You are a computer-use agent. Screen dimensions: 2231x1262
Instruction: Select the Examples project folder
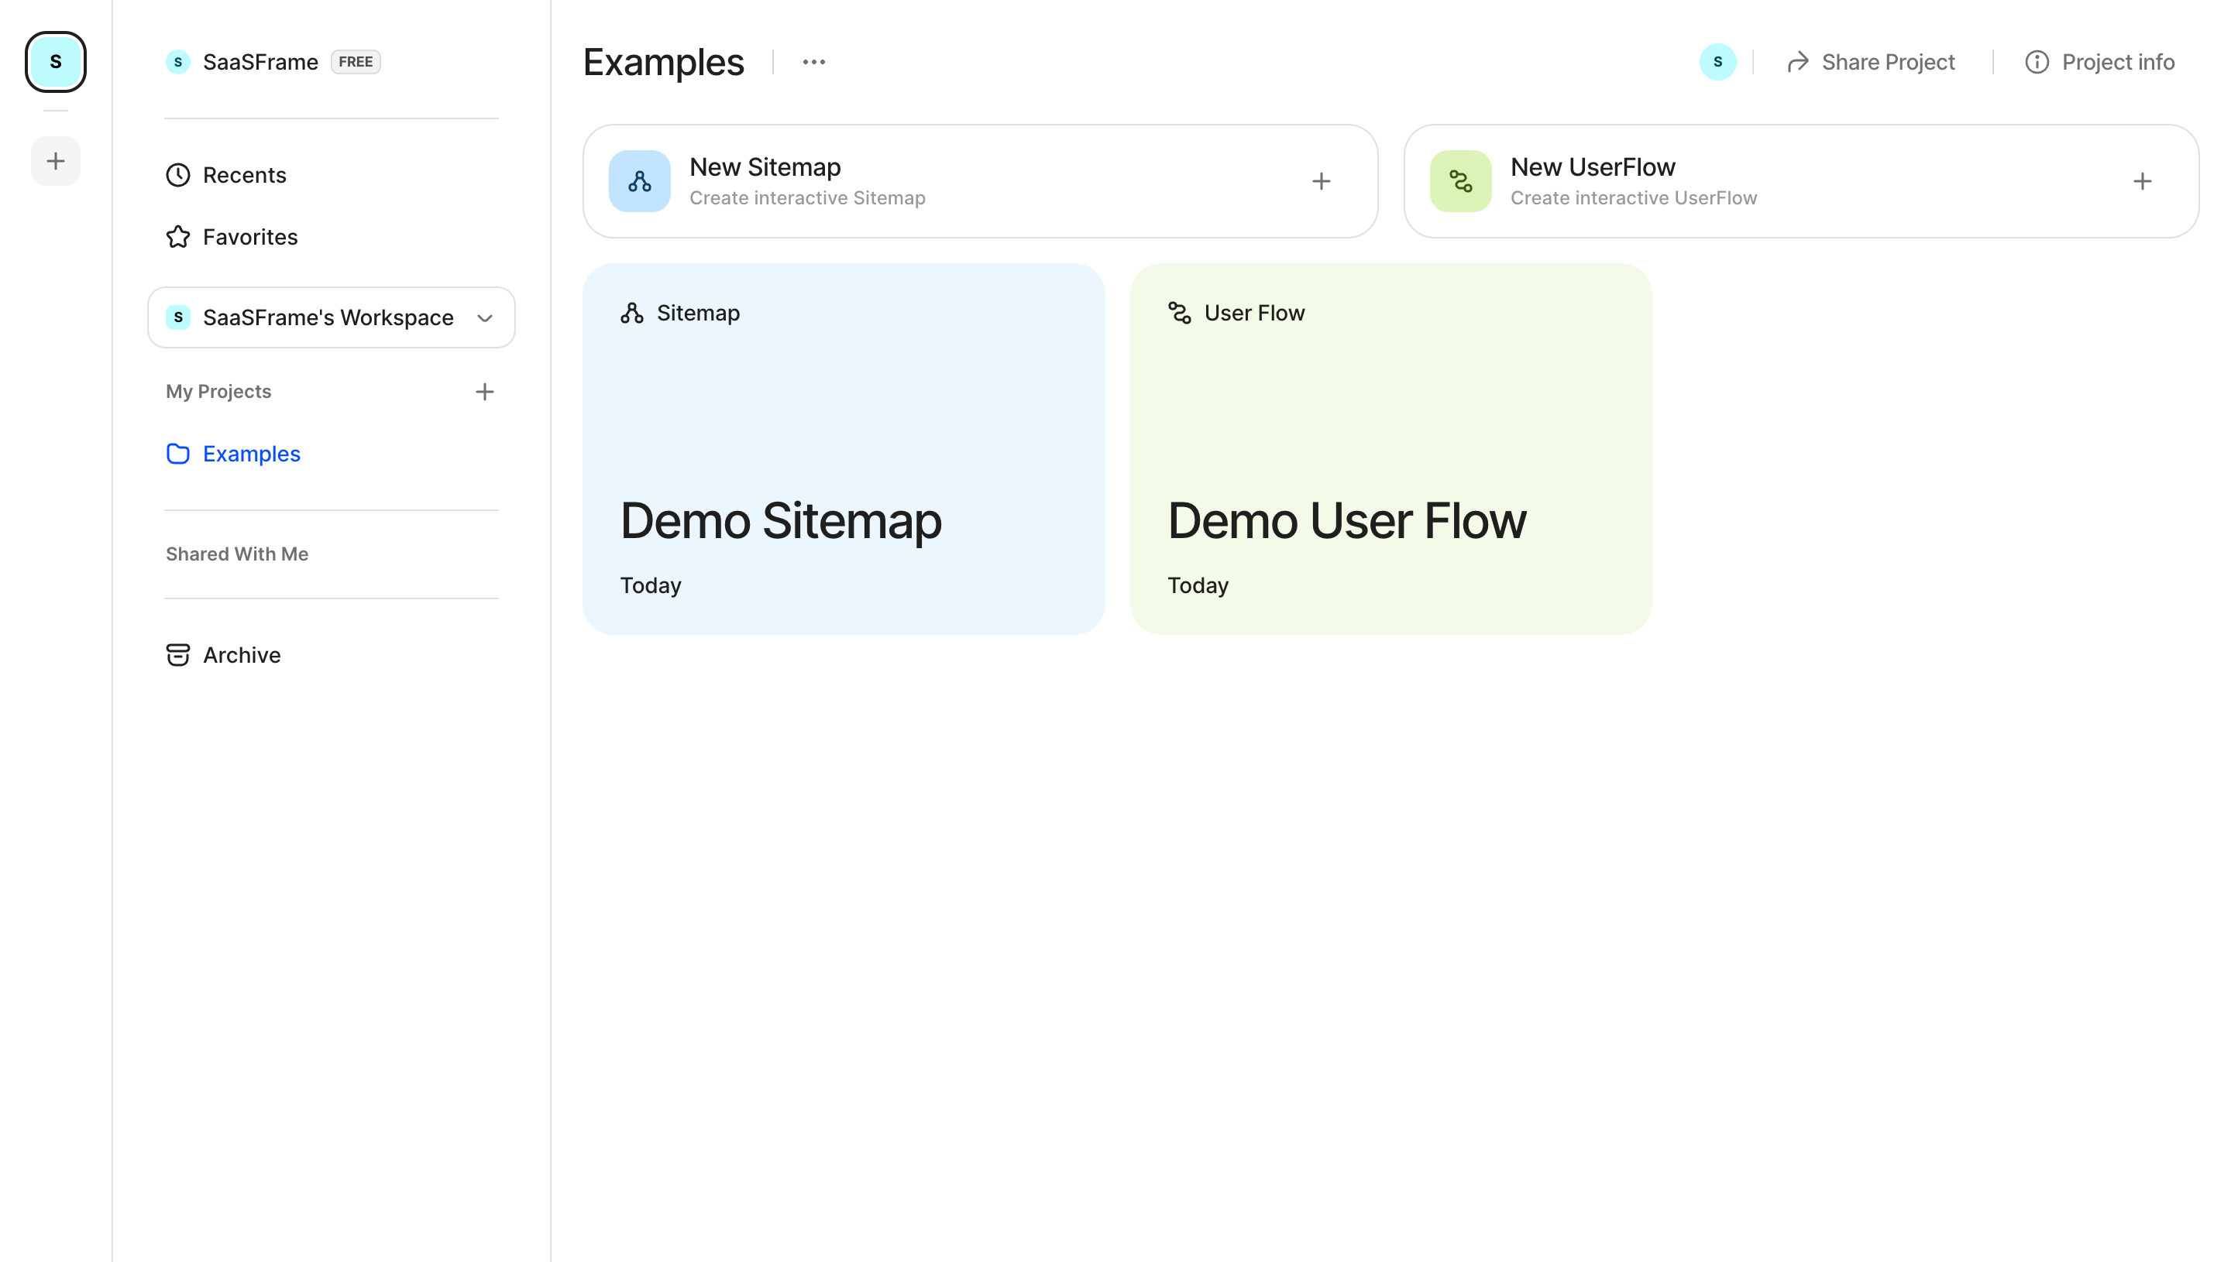[x=233, y=454]
